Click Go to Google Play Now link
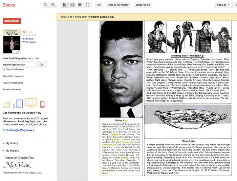Viewport: 237px width, 181px height. point(18,130)
